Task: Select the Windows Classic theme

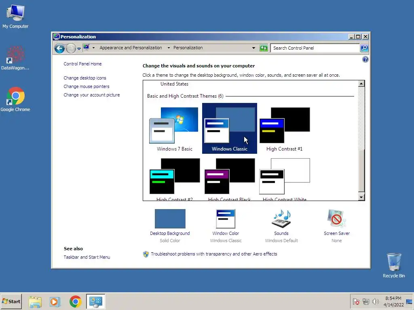Action: click(x=230, y=128)
